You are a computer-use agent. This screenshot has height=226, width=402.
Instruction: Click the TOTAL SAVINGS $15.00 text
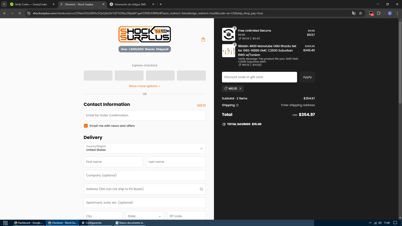pos(244,124)
